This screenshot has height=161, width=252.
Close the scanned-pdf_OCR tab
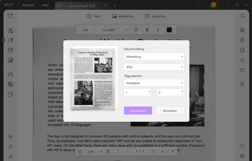[105, 6]
